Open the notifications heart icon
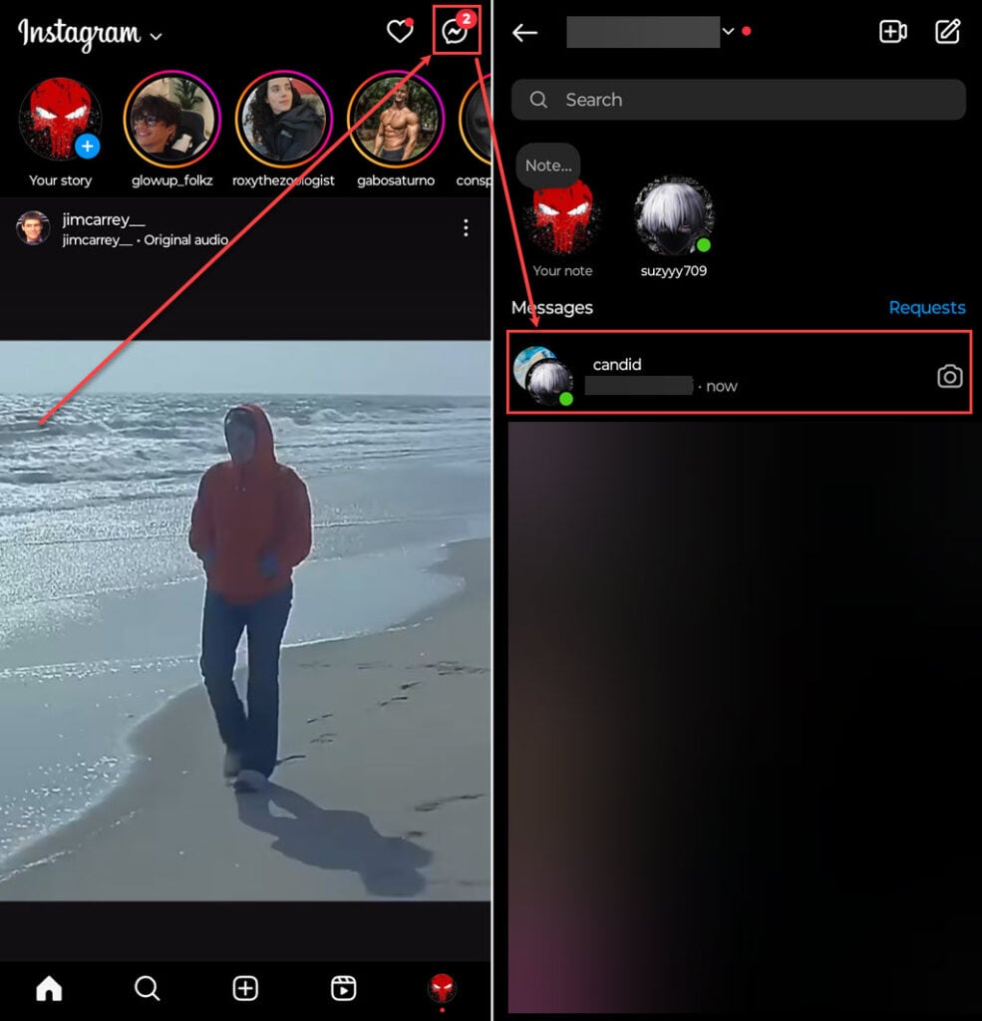Viewport: 982px width, 1021px height. pos(400,32)
